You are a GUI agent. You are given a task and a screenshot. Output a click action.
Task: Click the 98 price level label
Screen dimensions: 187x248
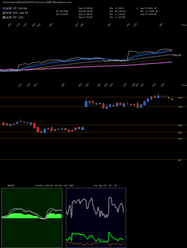tap(179, 160)
